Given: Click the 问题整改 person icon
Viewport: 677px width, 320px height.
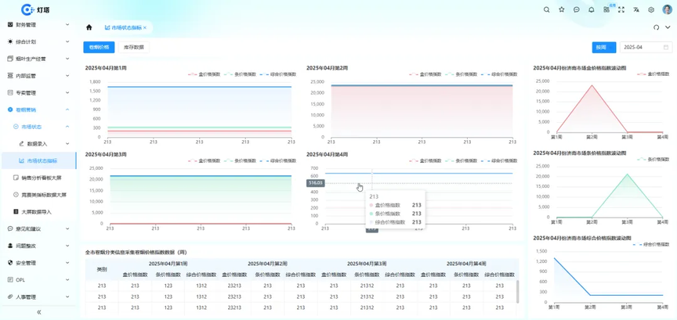Looking at the screenshot, I should [10, 246].
